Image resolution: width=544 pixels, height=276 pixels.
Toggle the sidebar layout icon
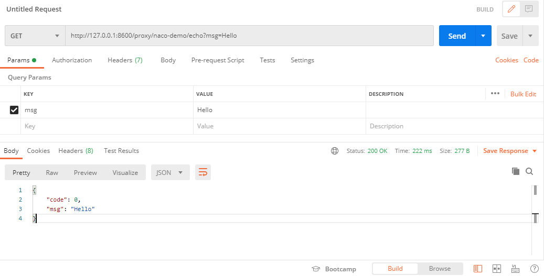[x=478, y=269]
